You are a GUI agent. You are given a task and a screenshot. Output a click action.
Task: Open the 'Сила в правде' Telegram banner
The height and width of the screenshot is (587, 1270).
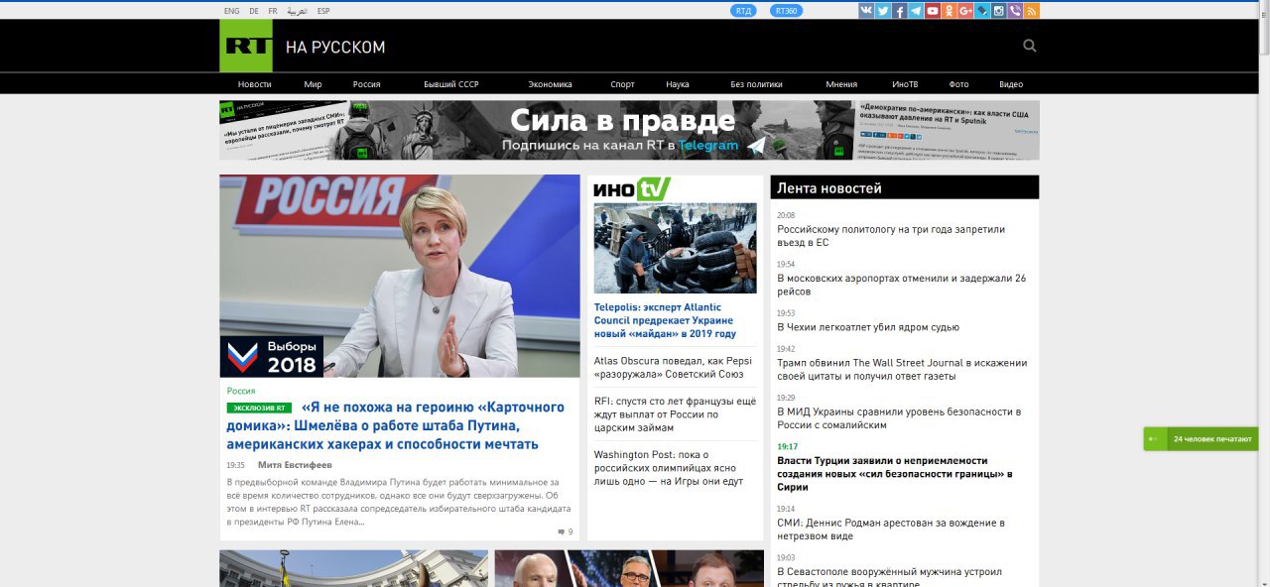[629, 130]
